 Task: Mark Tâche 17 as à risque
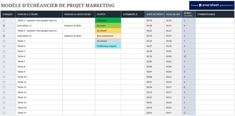click(4, 113)
